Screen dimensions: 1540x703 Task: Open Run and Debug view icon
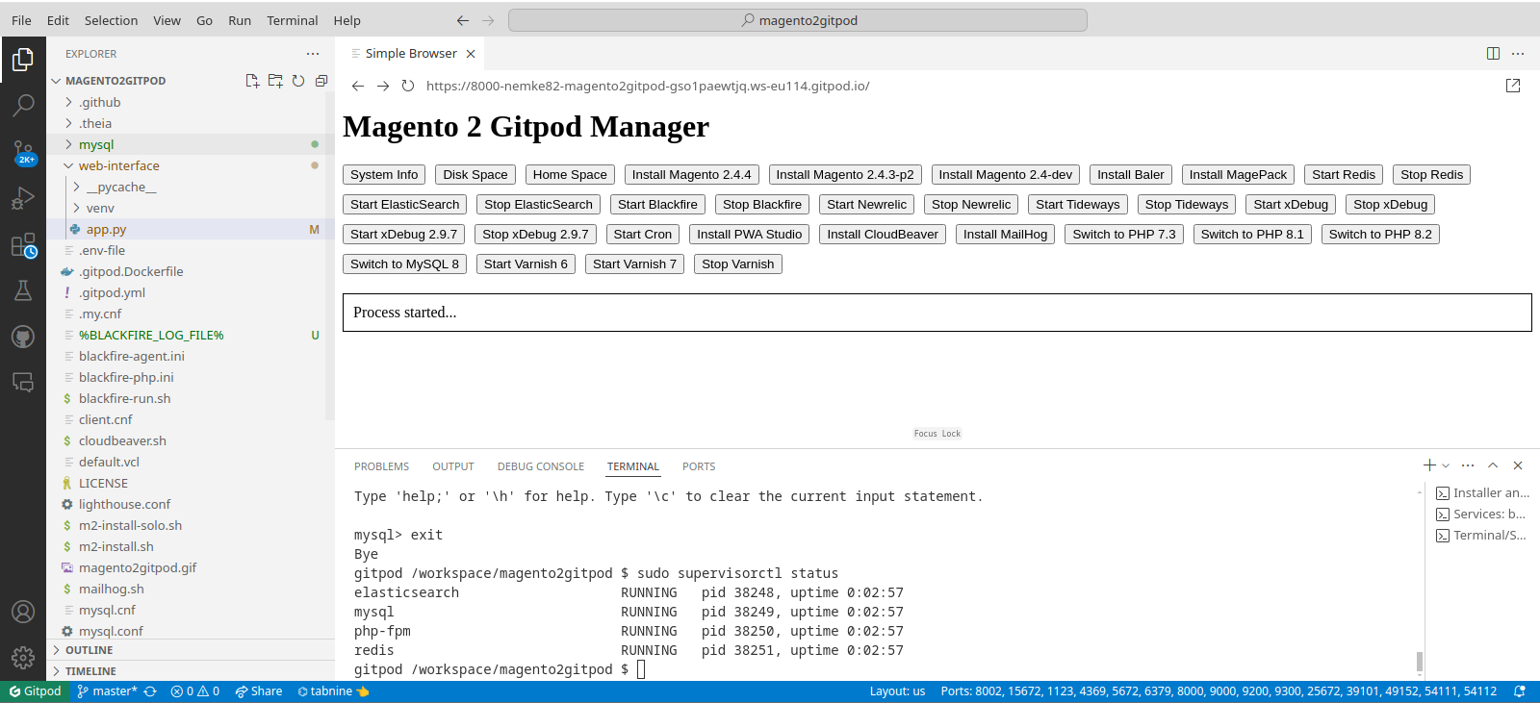click(x=23, y=198)
